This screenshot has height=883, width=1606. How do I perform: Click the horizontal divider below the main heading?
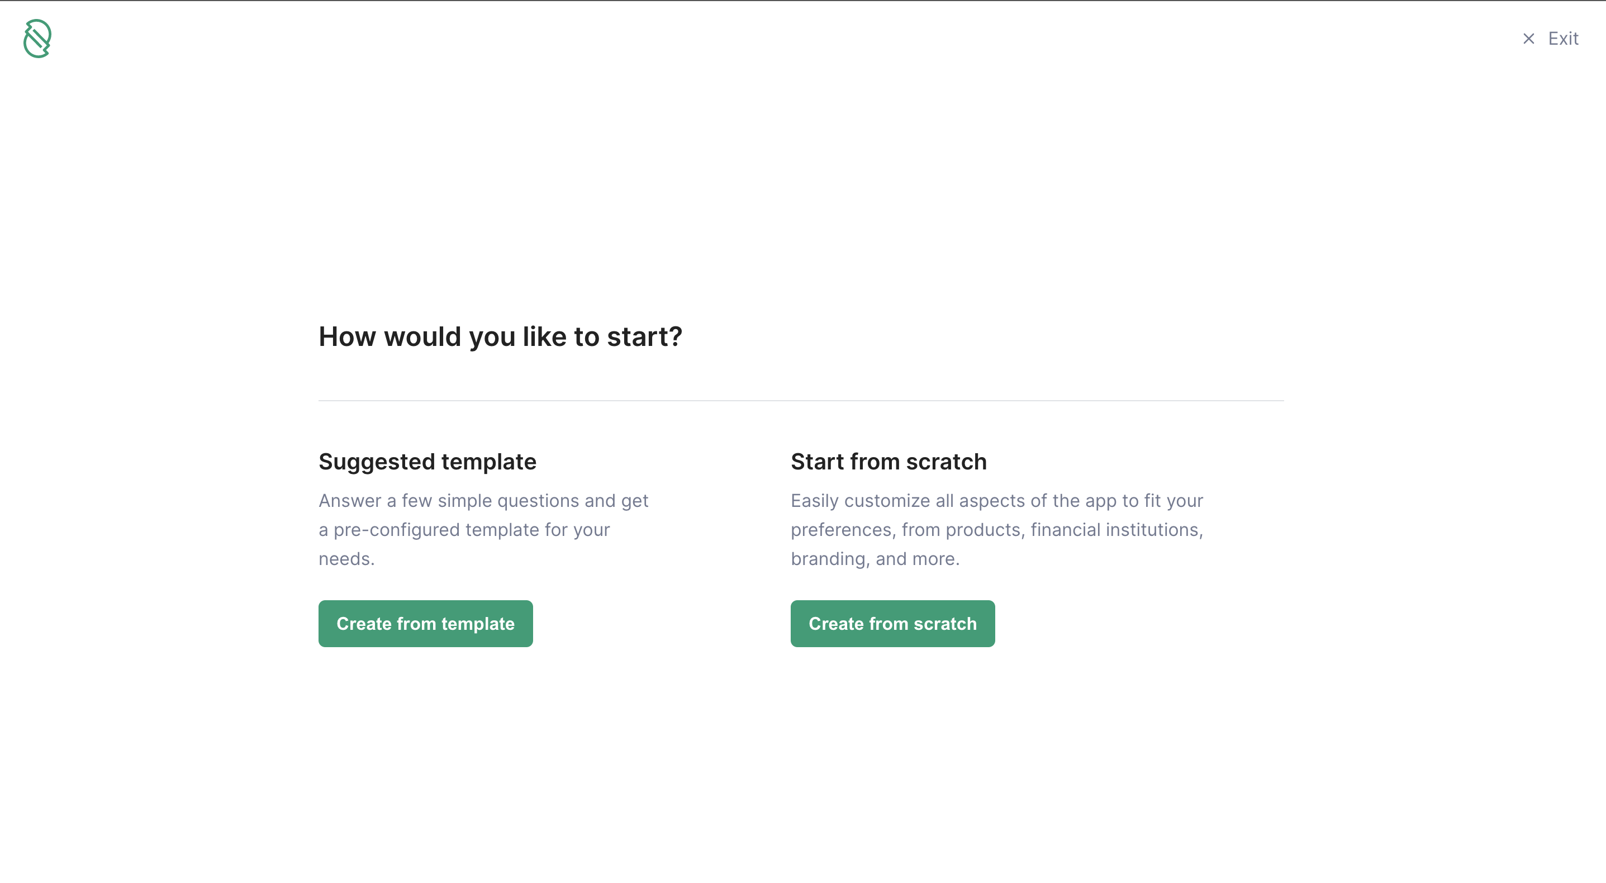click(x=801, y=400)
